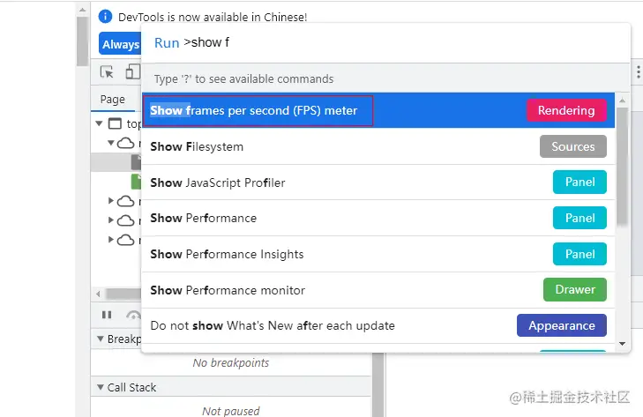This screenshot has height=417, width=643.
Task: Click the Always match Chrome's language button
Action: click(x=120, y=44)
